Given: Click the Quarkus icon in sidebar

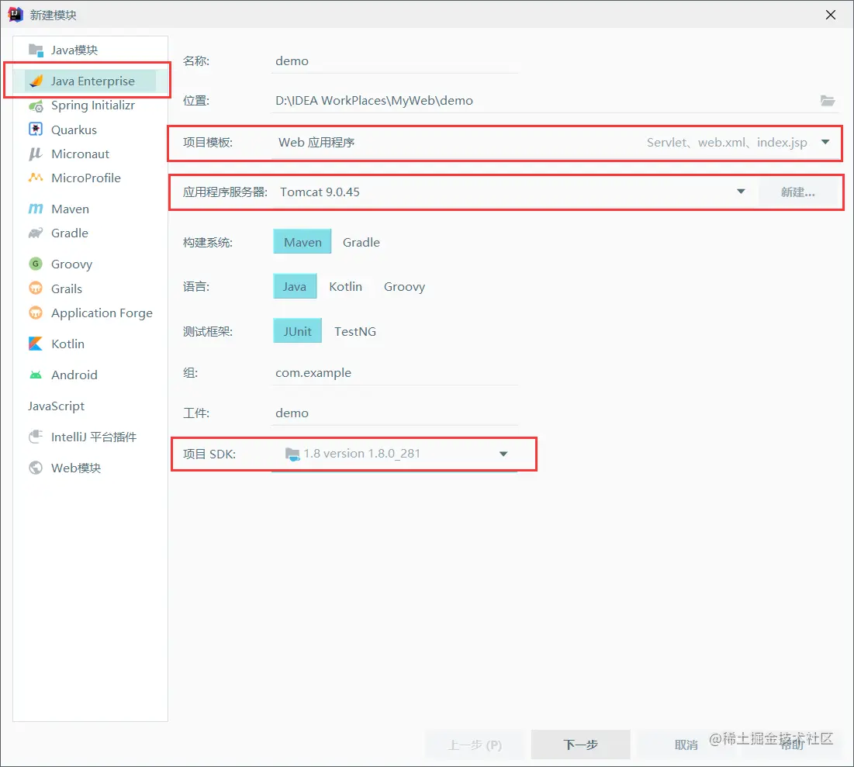Looking at the screenshot, I should tap(36, 130).
